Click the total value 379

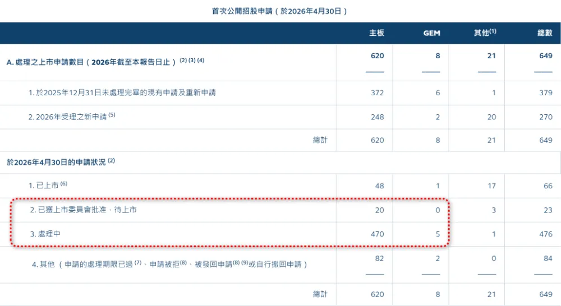pyautogui.click(x=546, y=93)
